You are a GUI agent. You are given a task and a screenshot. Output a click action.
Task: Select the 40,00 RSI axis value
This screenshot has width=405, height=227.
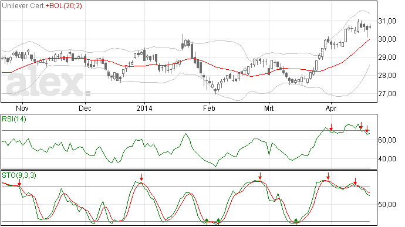pos(387,159)
